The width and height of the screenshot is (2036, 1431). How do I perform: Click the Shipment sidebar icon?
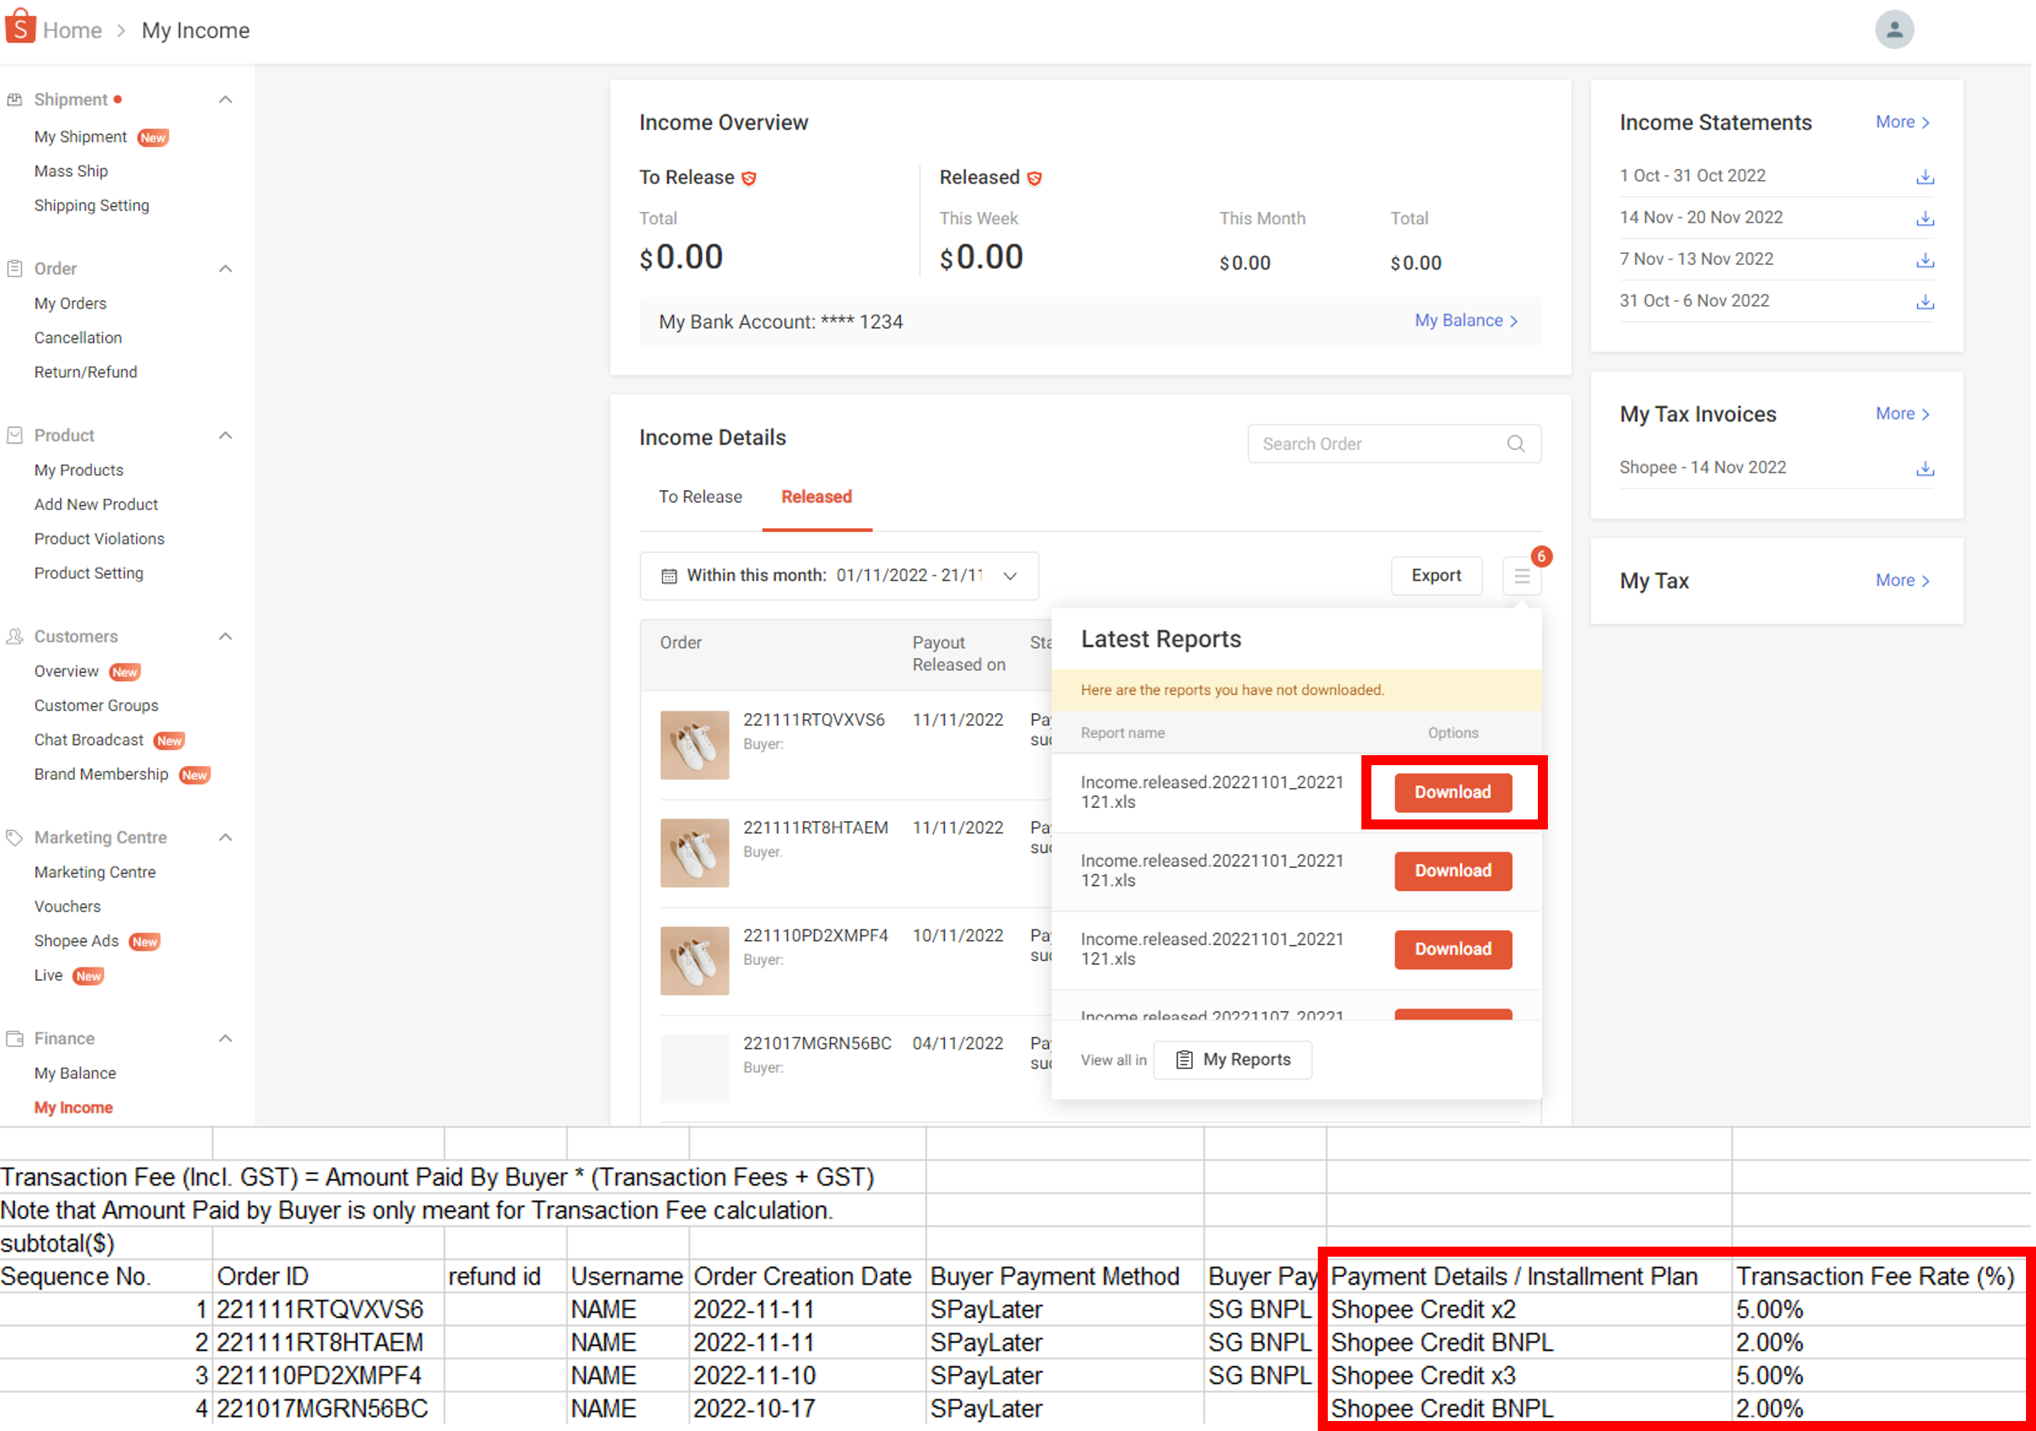[x=14, y=99]
